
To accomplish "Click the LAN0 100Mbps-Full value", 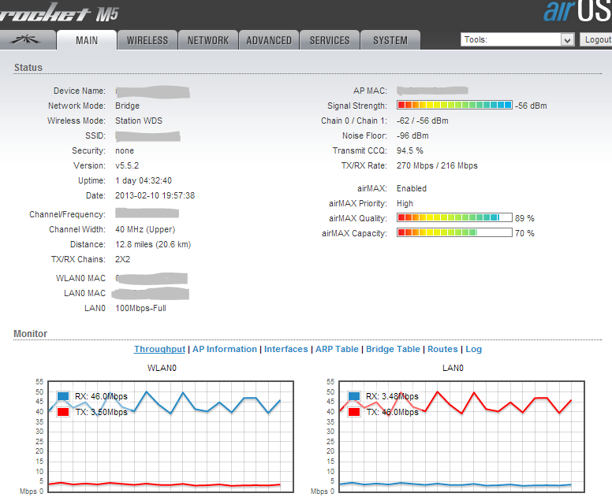I will pyautogui.click(x=140, y=308).
